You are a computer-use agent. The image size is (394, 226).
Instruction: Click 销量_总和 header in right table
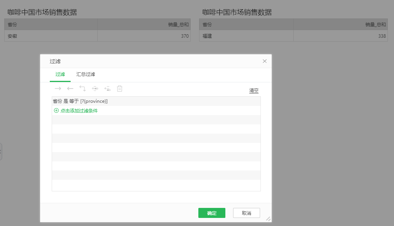click(375, 25)
